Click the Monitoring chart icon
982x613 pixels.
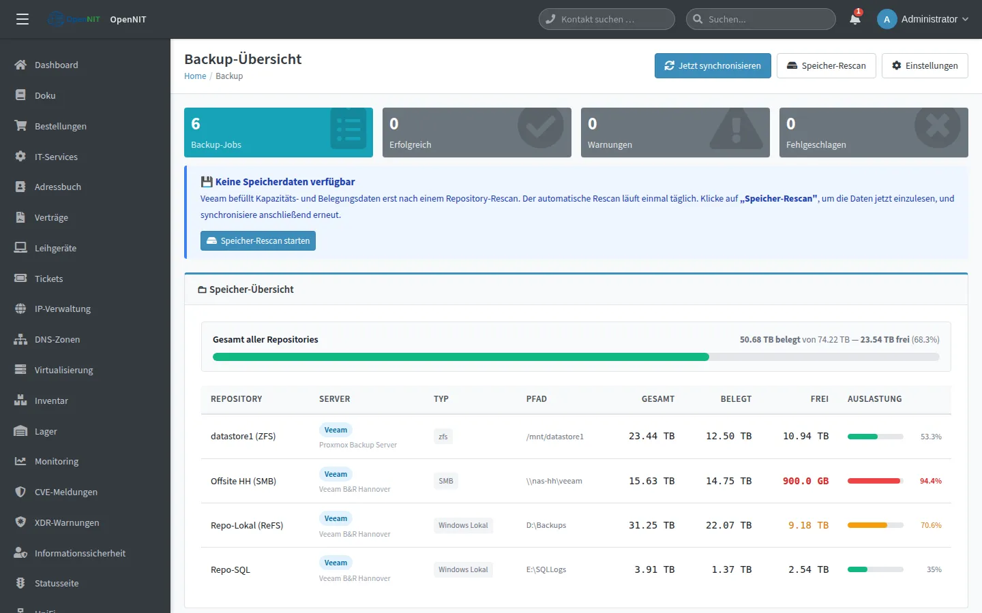click(20, 461)
